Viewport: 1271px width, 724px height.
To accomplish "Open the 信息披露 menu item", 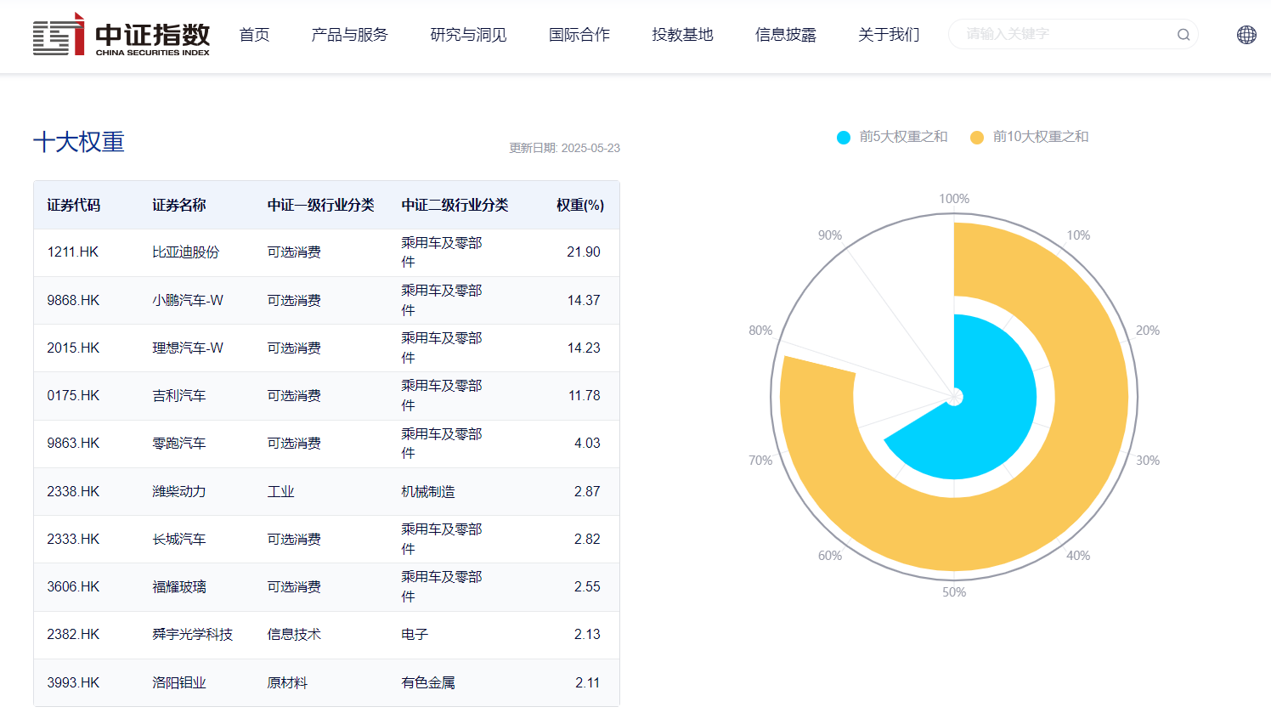I will click(x=785, y=35).
